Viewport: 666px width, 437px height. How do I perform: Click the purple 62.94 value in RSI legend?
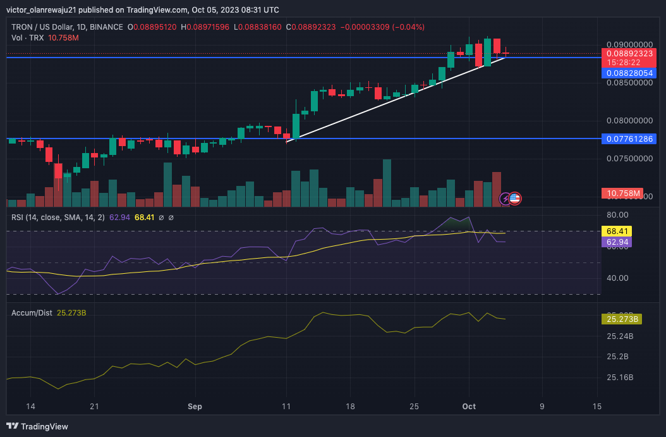click(120, 218)
